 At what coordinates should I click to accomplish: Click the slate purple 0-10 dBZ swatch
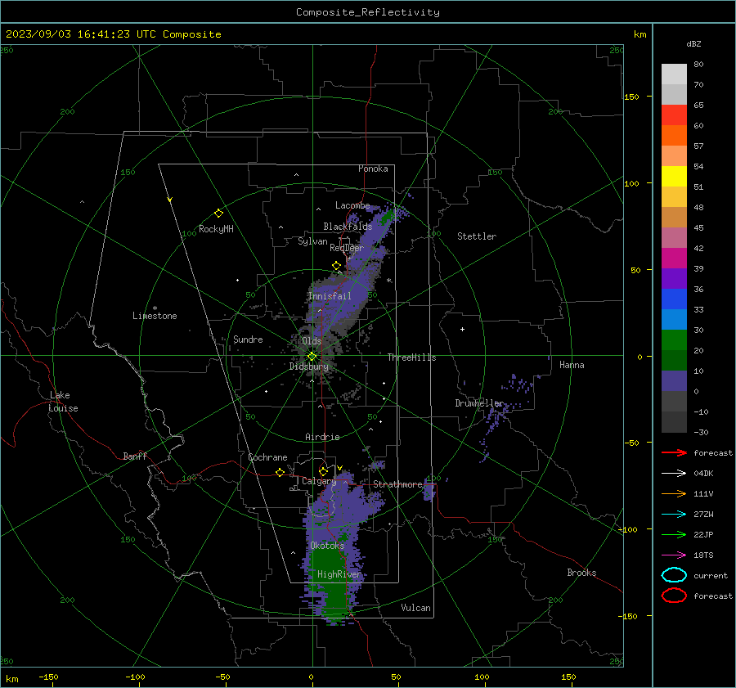[674, 381]
